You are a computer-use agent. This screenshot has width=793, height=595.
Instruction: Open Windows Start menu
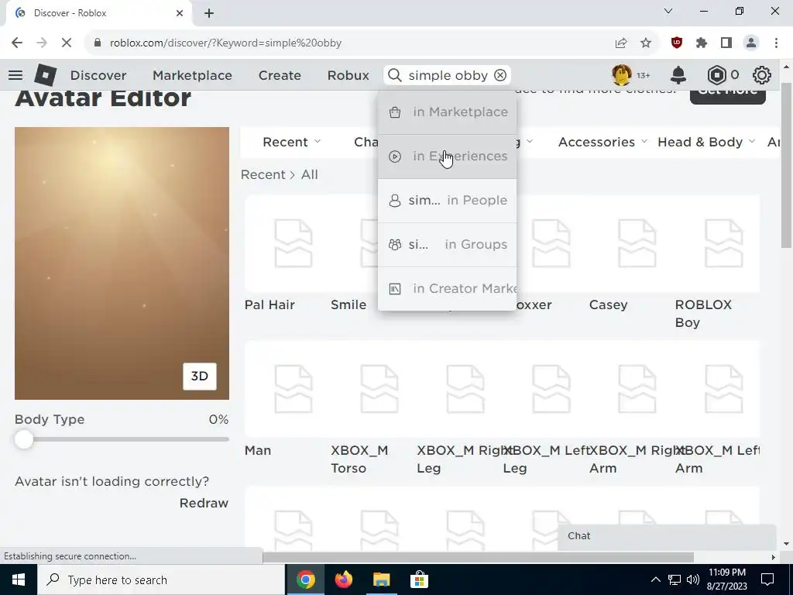19,580
